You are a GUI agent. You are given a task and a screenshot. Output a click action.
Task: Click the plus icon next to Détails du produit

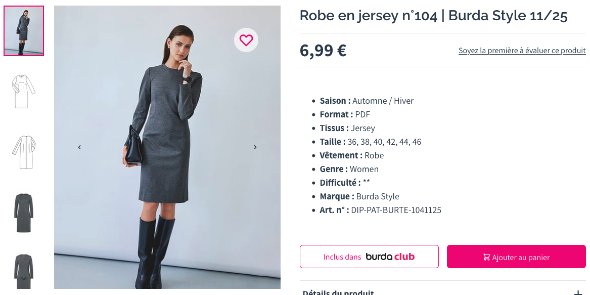[x=578, y=292]
